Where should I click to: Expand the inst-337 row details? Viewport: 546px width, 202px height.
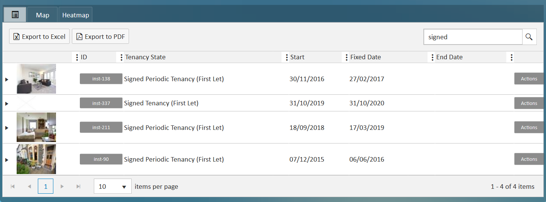coord(7,103)
